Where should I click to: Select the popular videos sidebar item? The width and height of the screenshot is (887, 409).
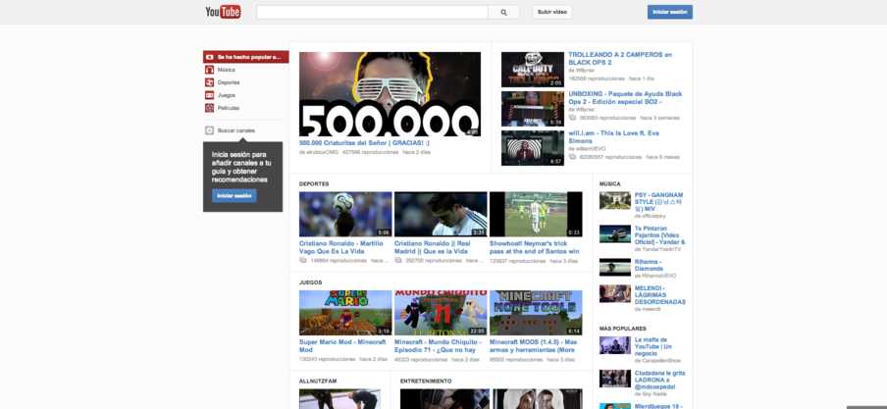point(246,57)
